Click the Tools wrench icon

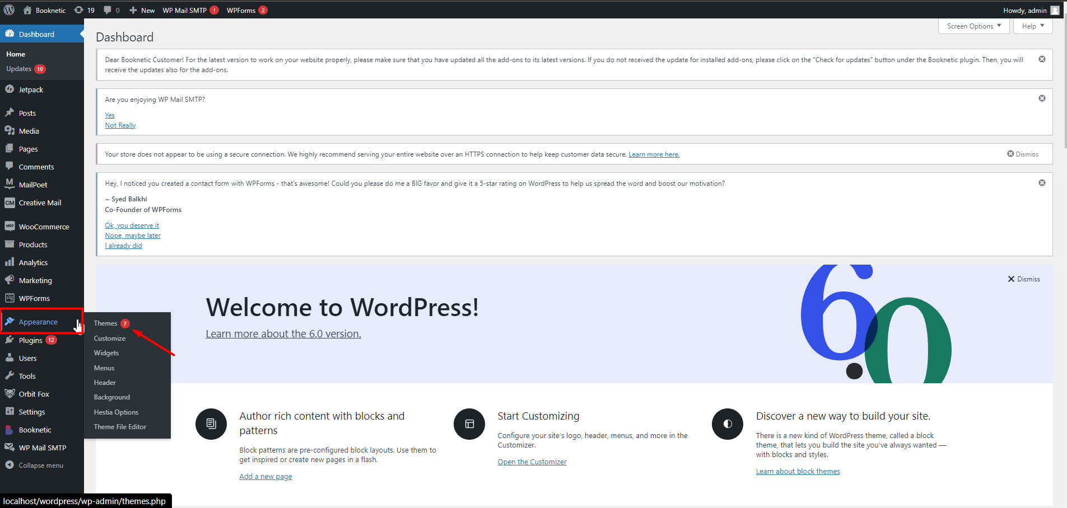(10, 375)
